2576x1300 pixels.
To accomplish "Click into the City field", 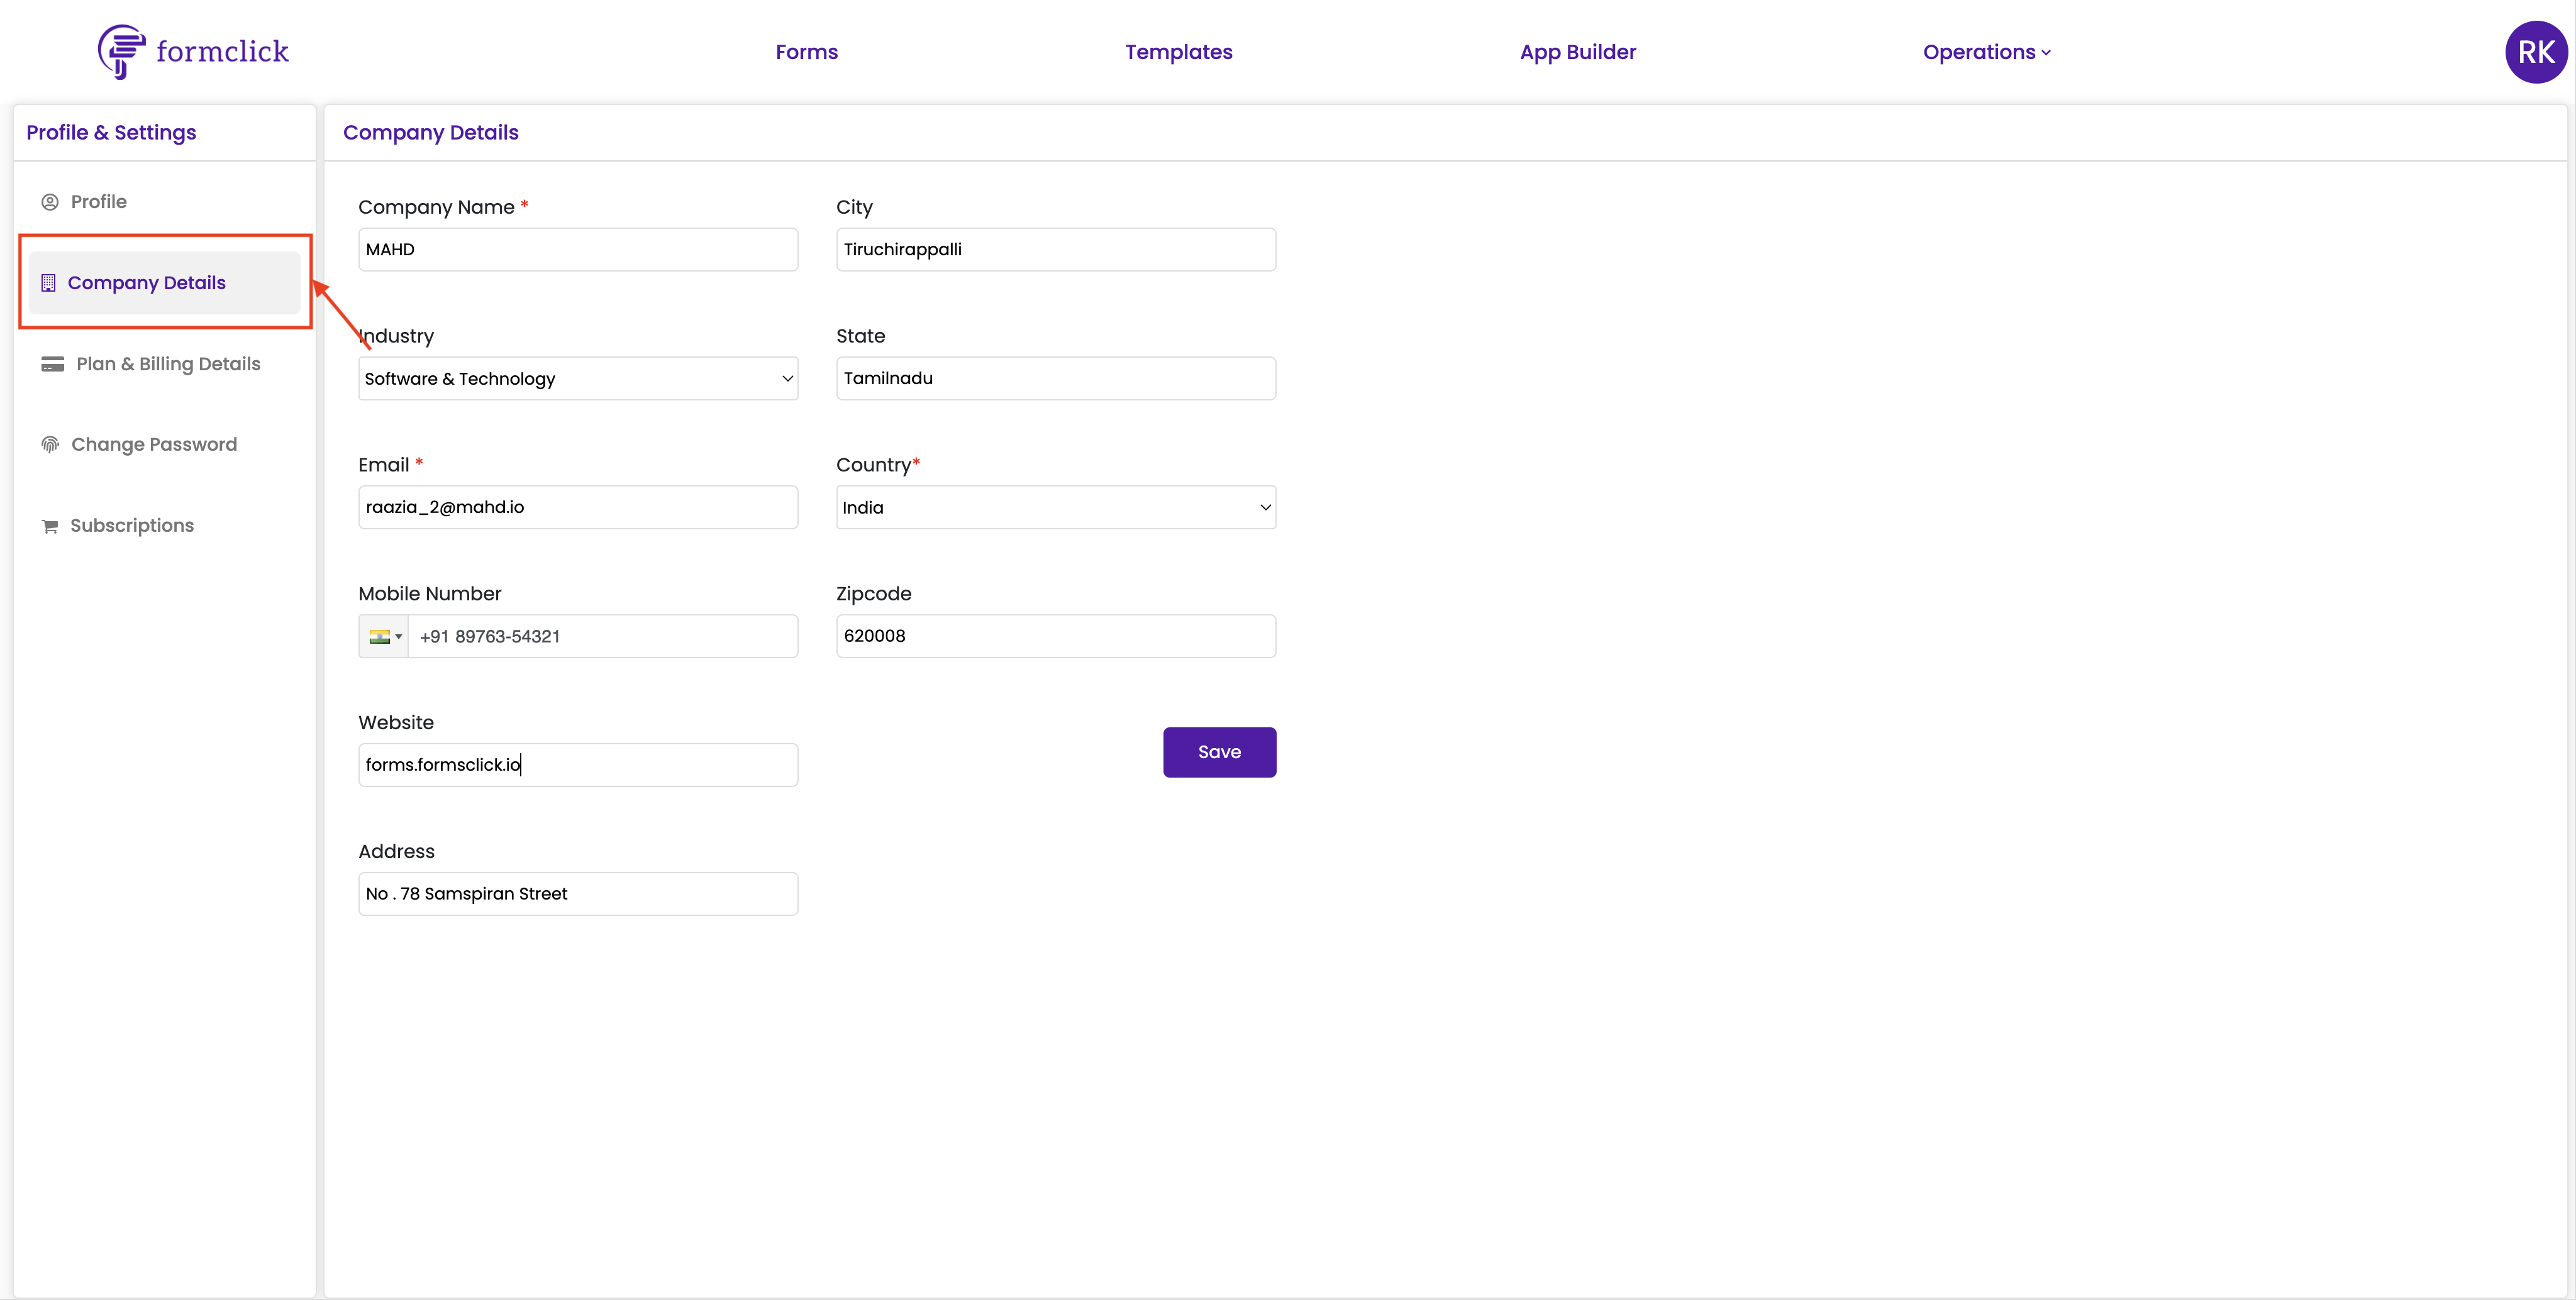I will 1056,250.
